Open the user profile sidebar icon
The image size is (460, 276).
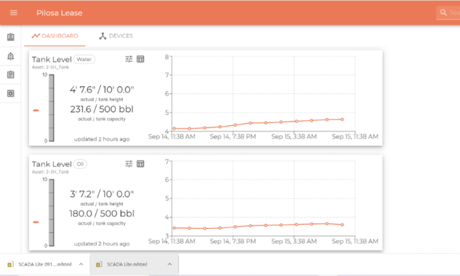coord(10,37)
